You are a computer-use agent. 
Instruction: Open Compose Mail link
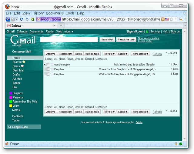point(22,52)
